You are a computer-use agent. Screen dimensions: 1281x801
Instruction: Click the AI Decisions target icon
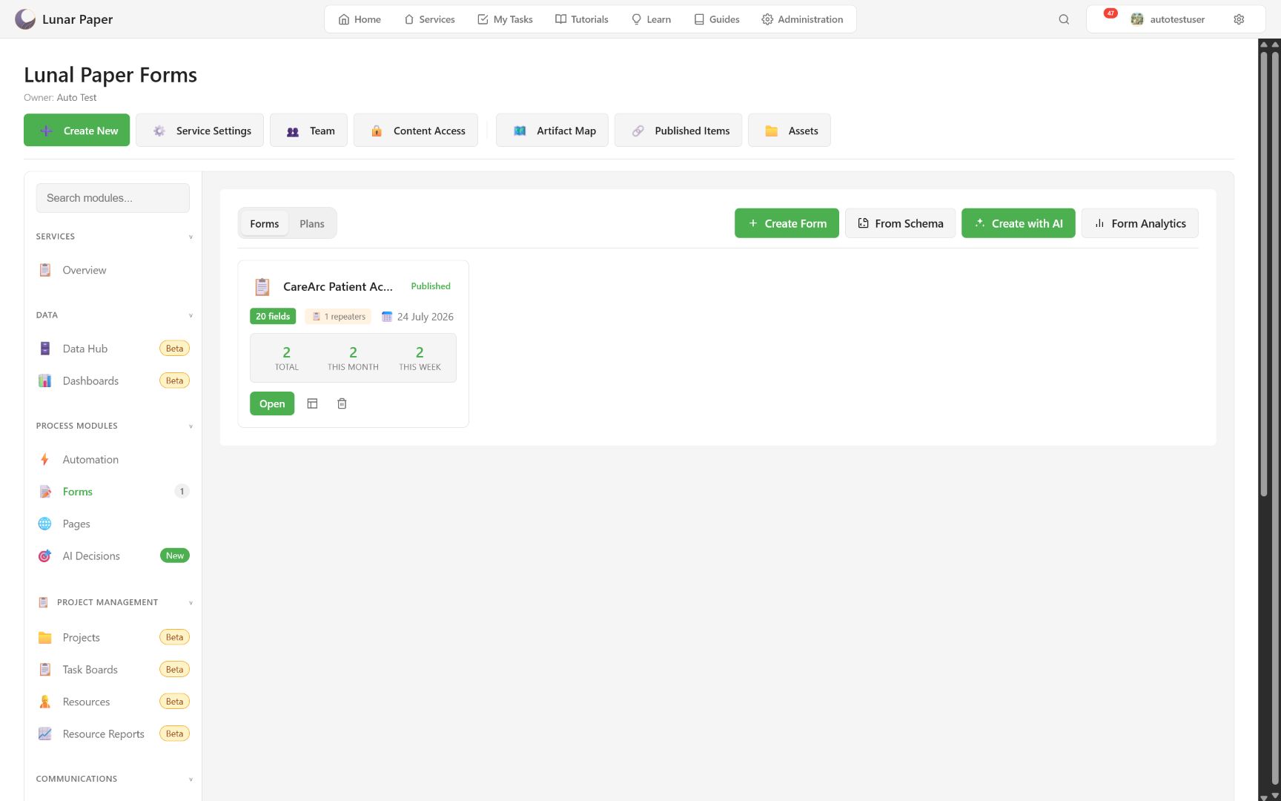(45, 556)
